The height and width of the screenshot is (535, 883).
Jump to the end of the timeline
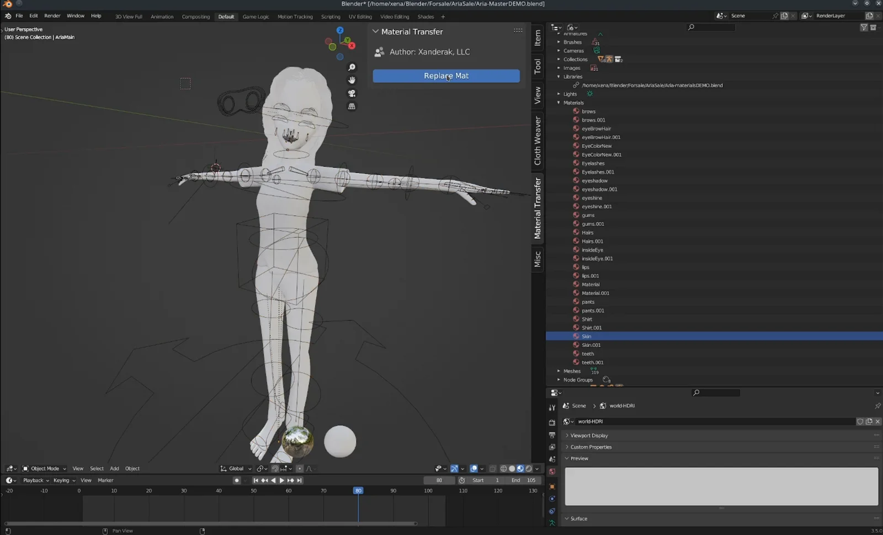pos(299,480)
